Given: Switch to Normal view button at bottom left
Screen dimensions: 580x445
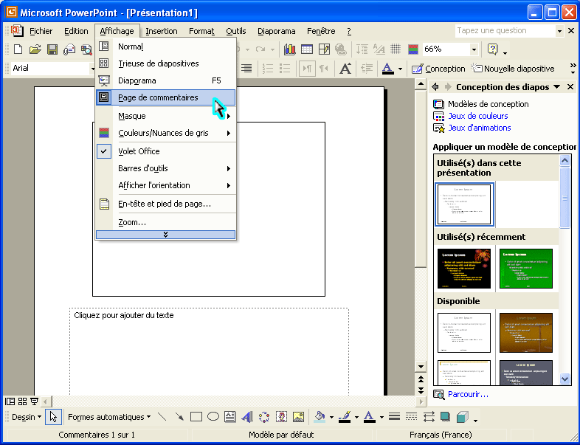Looking at the screenshot, I should [10, 401].
